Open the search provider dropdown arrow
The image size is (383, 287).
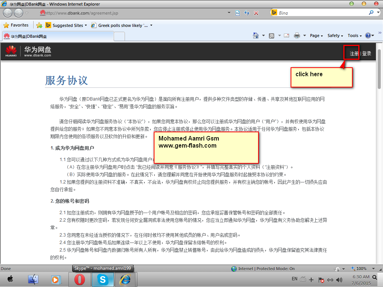pyautogui.click(x=379, y=12)
